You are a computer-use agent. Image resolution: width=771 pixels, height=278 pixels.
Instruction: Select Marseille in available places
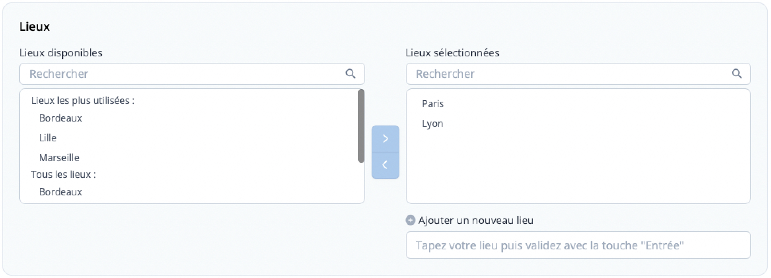[59, 158]
